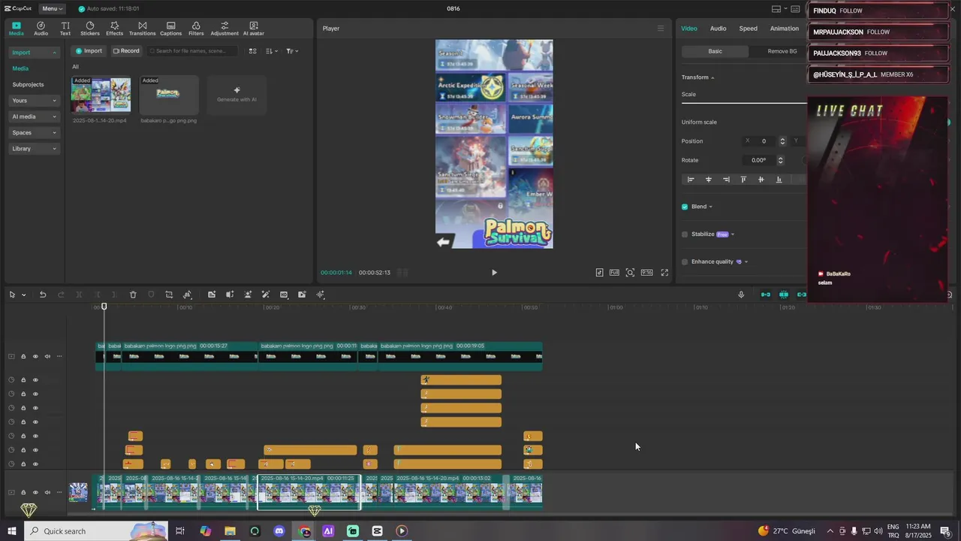The image size is (961, 541).
Task: Click the Record button
Action: coord(125,51)
